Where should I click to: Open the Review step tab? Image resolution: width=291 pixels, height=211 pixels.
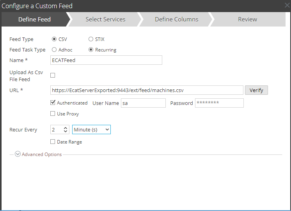coord(247,20)
